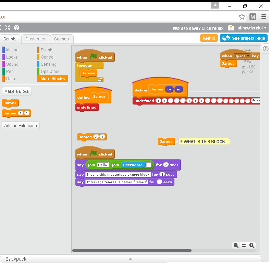This screenshot has height=263, width=270.
Task: Open browser hamburger menu
Action: (263, 17)
